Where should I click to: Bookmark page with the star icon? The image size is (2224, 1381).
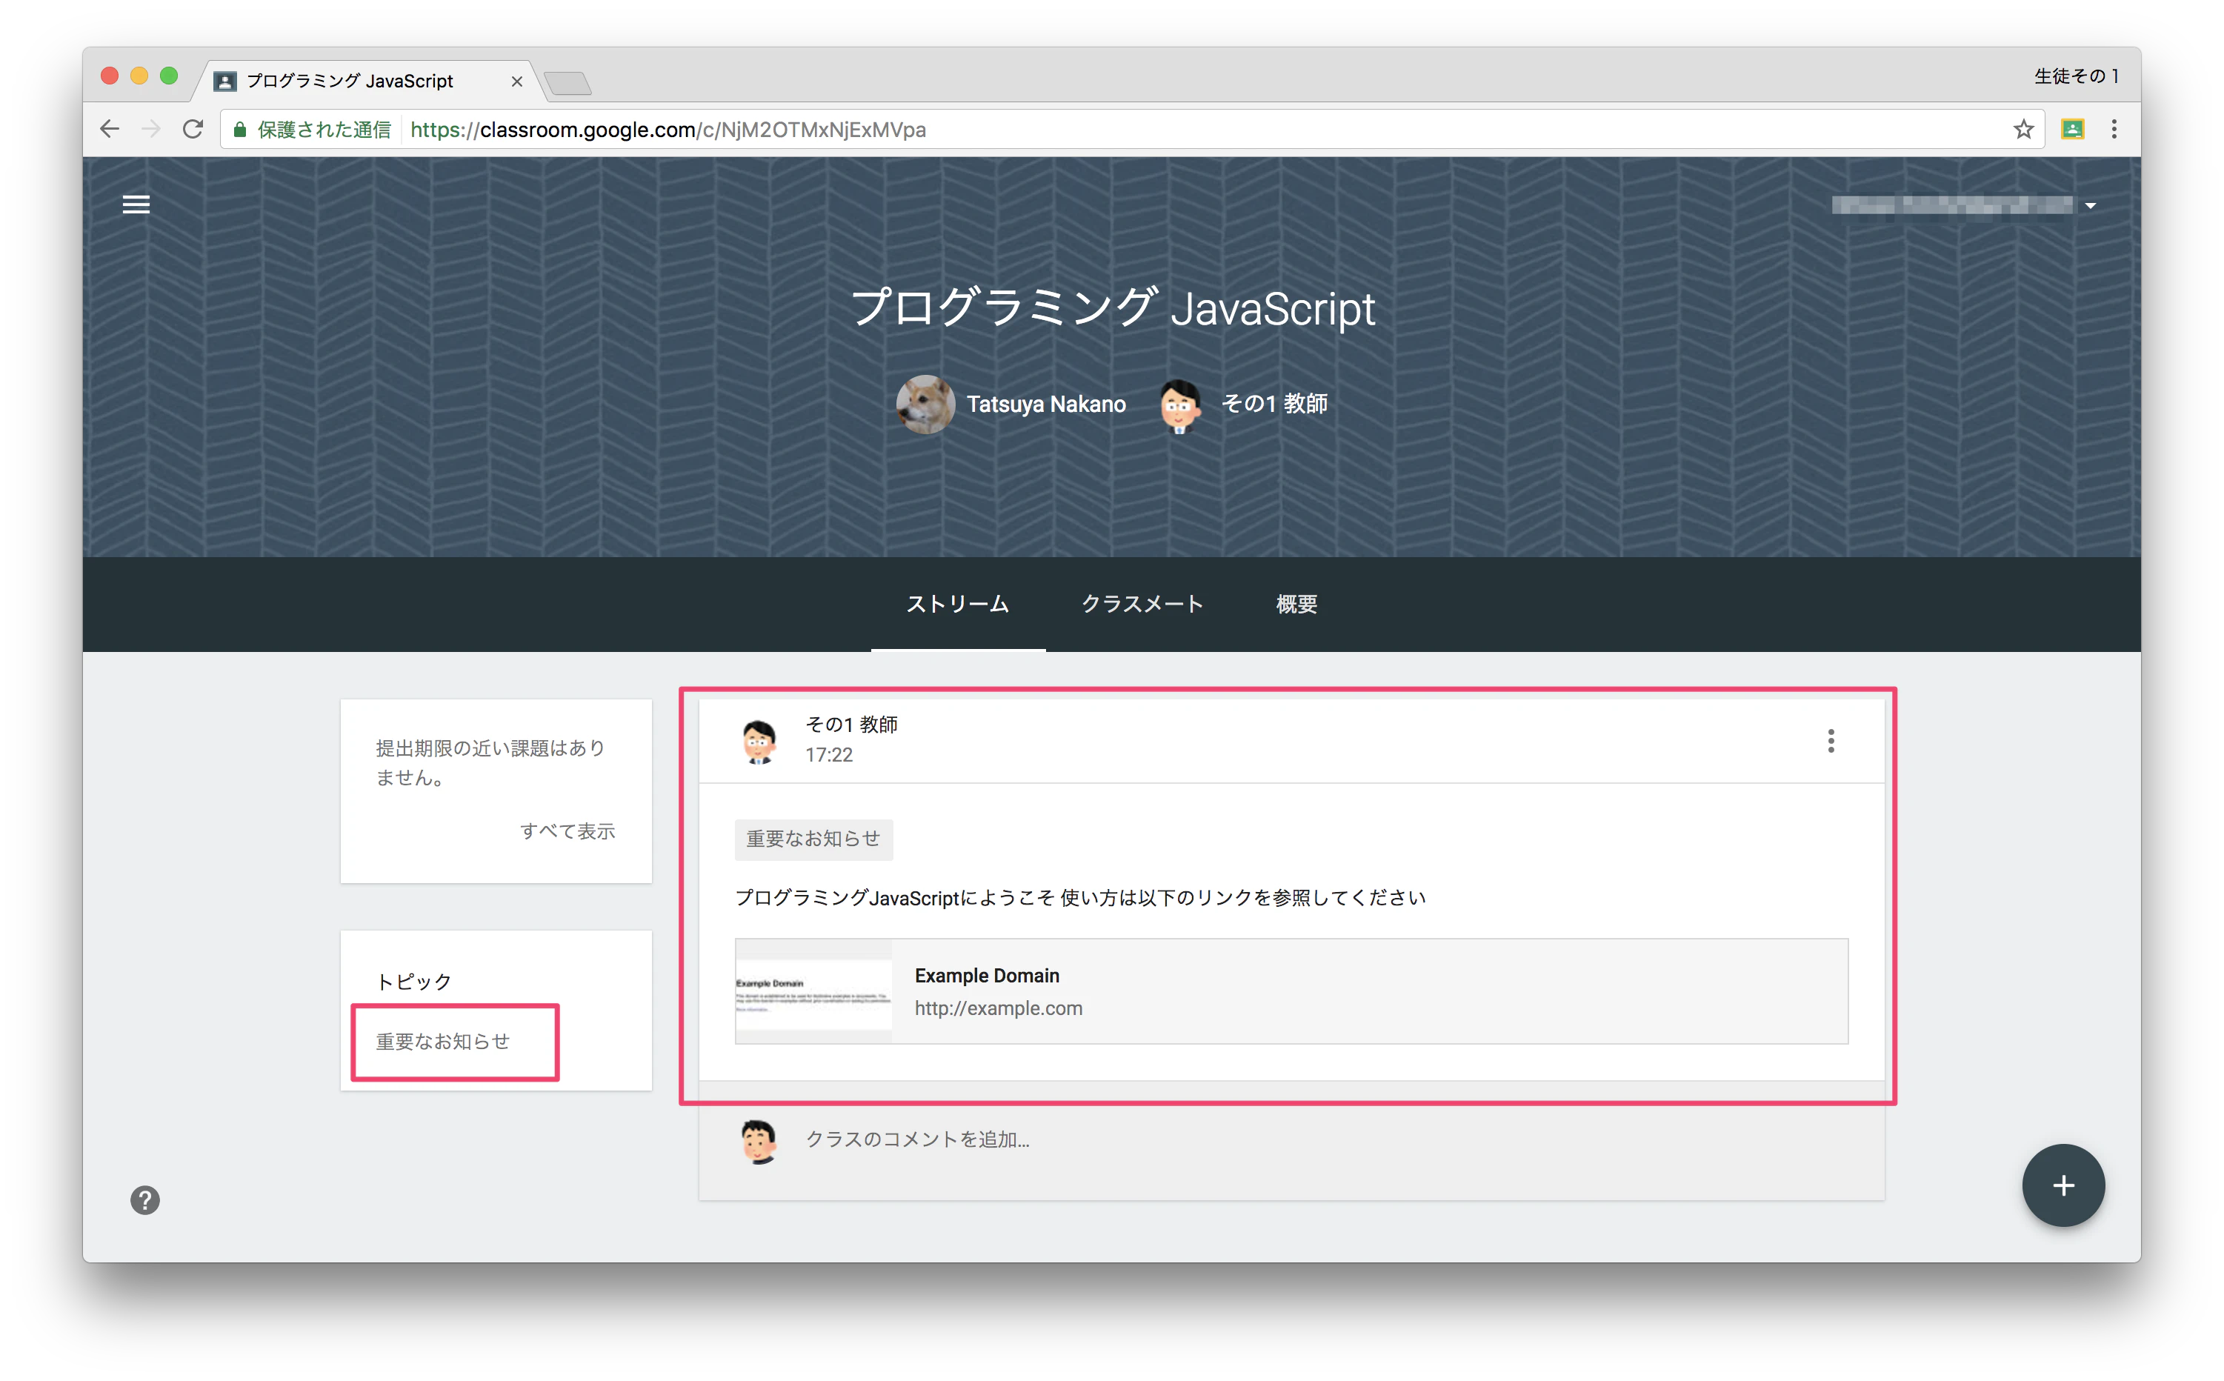[2024, 130]
